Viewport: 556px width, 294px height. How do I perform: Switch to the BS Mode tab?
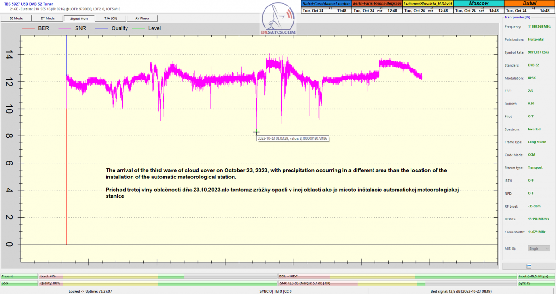click(17, 18)
